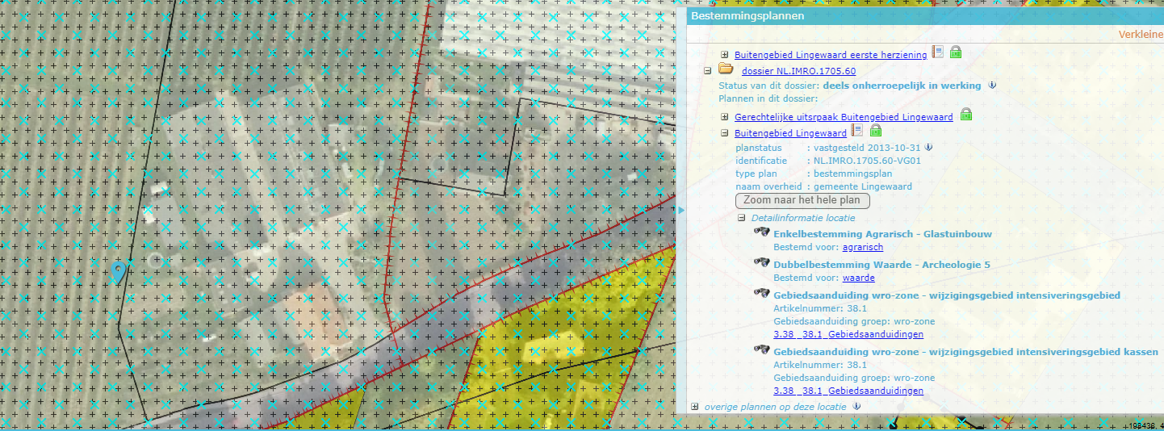Viewport: 1164px width, 431px height.
Task: Open document icon beside Buitengebied Lingewaard plan
Action: click(857, 131)
